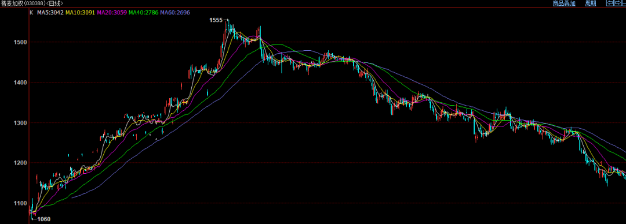Click the left arrow navigation icon
Image resolution: width=626 pixels, height=224 pixels.
coord(610,3)
